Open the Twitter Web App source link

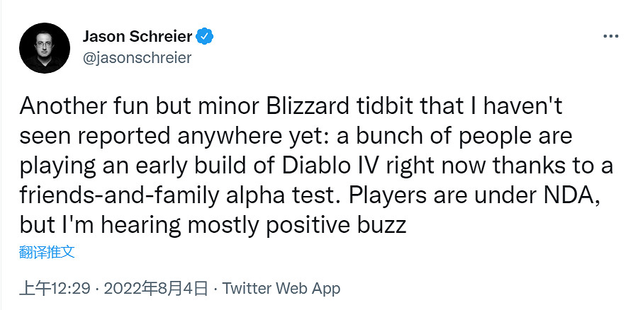pyautogui.click(x=281, y=289)
